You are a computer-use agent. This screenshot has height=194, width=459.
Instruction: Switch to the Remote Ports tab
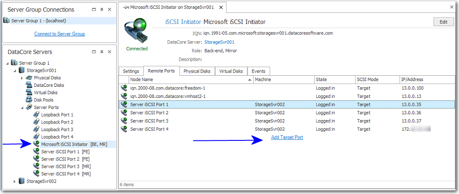tap(161, 71)
